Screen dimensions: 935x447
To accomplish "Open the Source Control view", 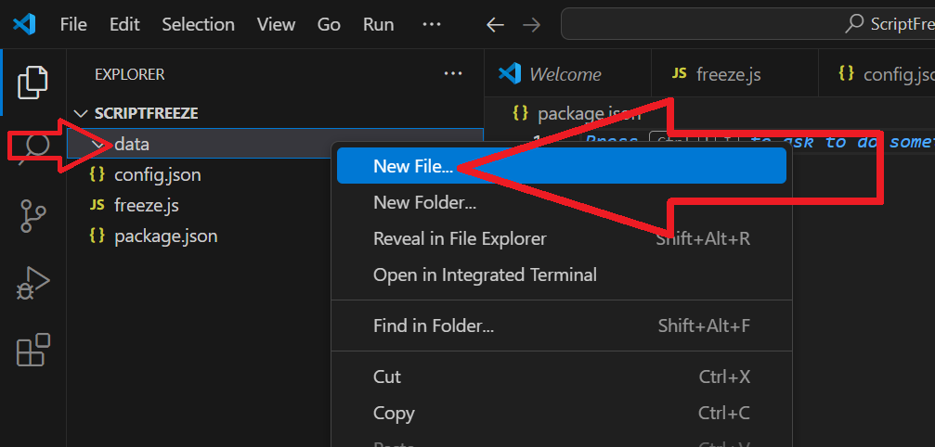I will (32, 215).
